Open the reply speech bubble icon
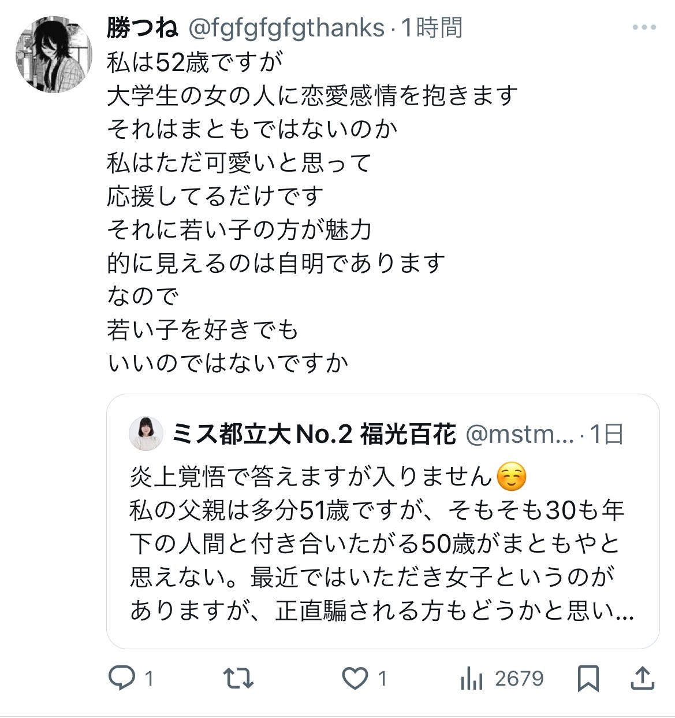Viewport: 675px width, 718px height. point(122,678)
